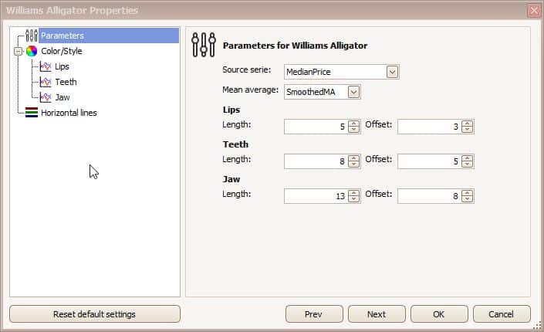Image resolution: width=544 pixels, height=332 pixels.
Task: Collapse the Color/Style tree node
Action: pos(18,51)
